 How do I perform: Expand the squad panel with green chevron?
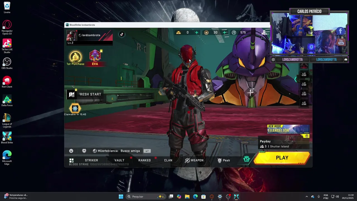296,80
